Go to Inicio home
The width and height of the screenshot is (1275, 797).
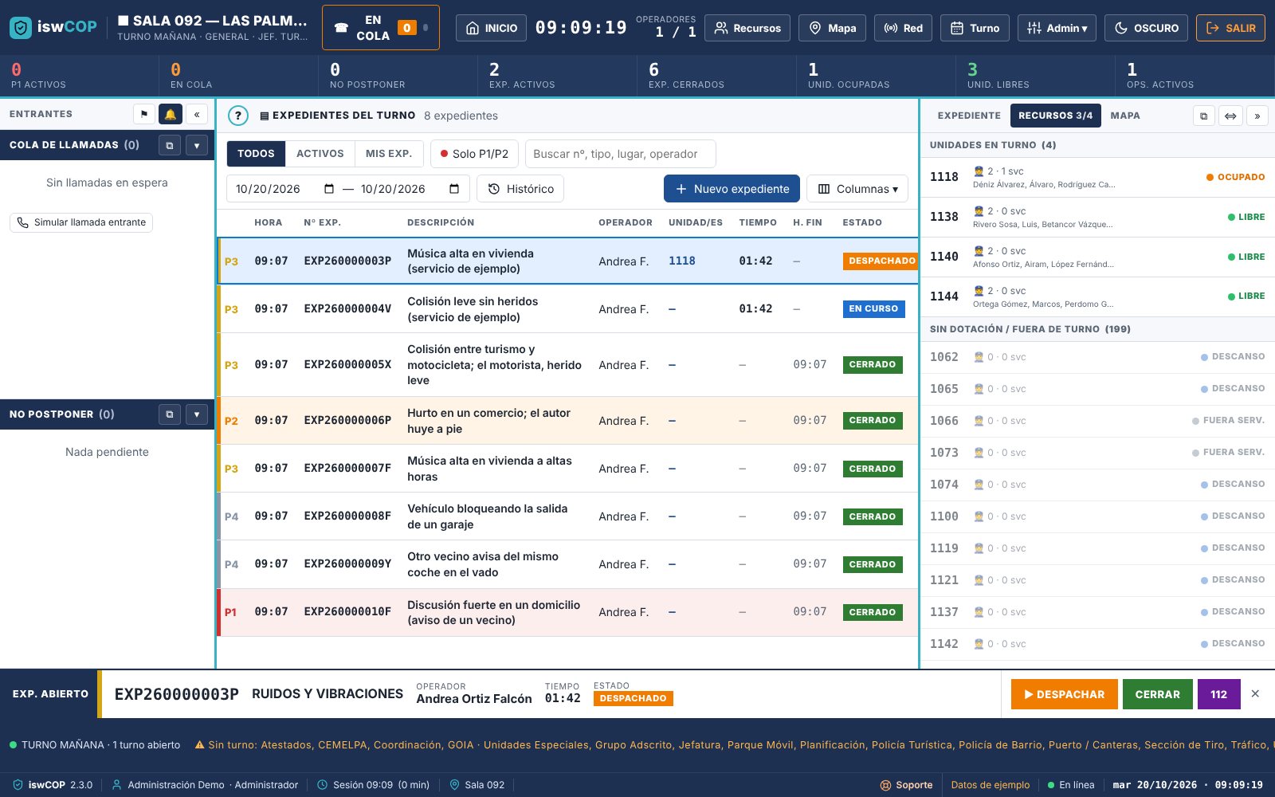(x=492, y=28)
